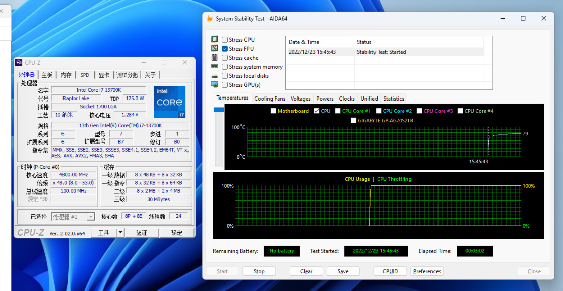Click the Save button in AIDA64
563x291 pixels.
tap(343, 271)
